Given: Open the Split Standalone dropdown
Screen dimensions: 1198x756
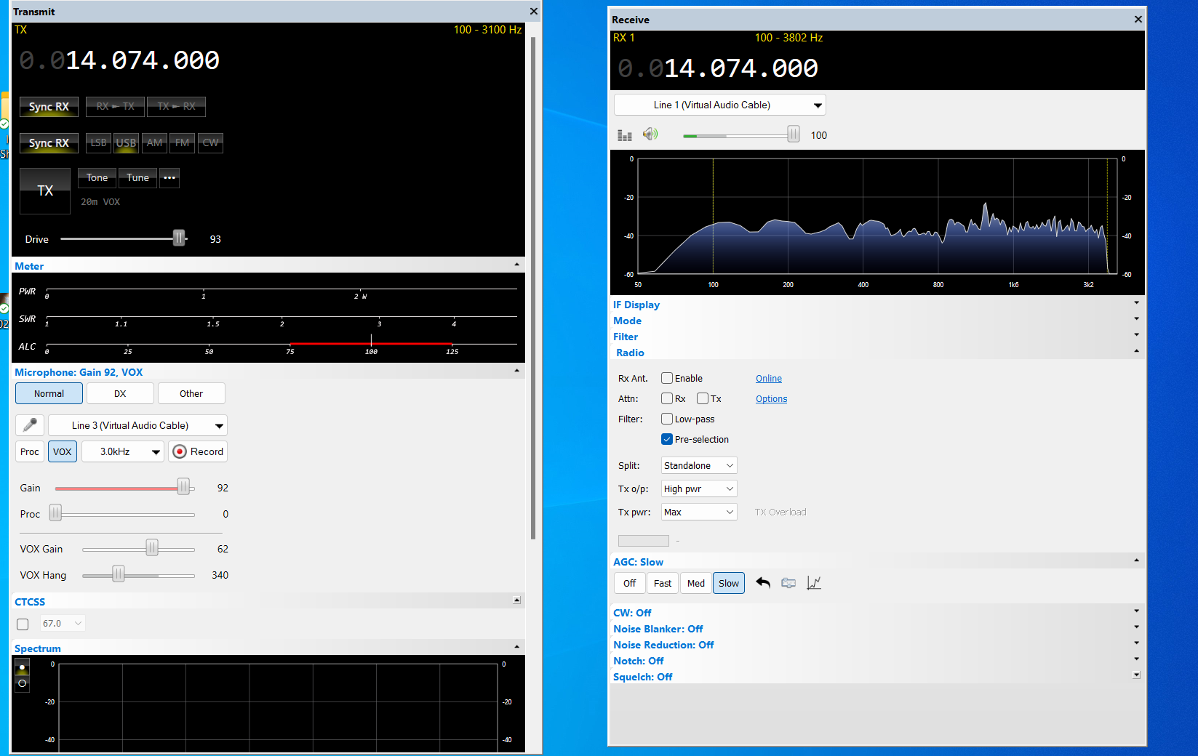Looking at the screenshot, I should click(698, 465).
